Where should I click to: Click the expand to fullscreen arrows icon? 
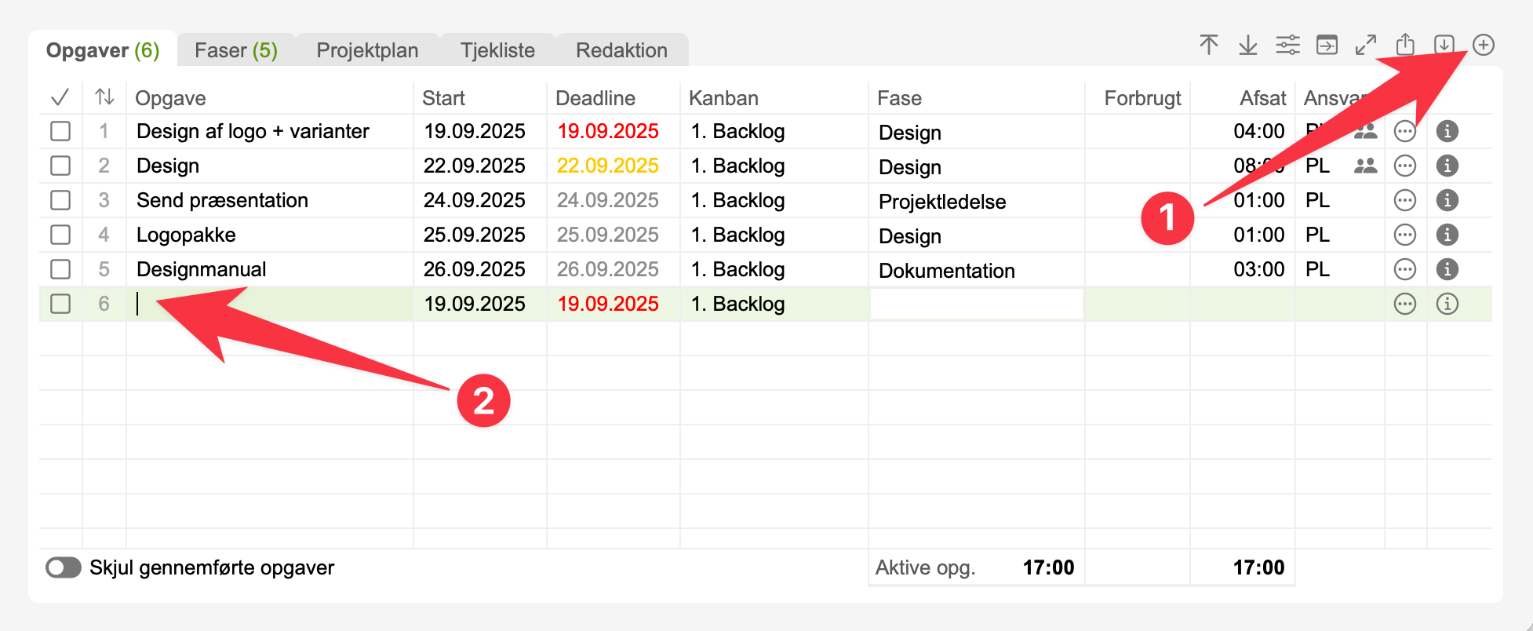point(1366,46)
